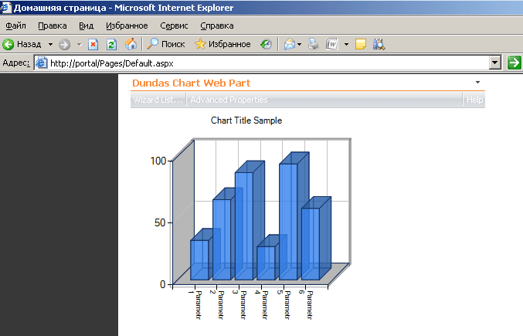Click the 100 axis label

pyautogui.click(x=158, y=161)
